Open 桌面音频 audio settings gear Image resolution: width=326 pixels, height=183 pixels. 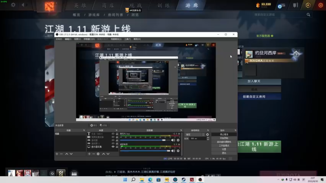click(x=178, y=151)
